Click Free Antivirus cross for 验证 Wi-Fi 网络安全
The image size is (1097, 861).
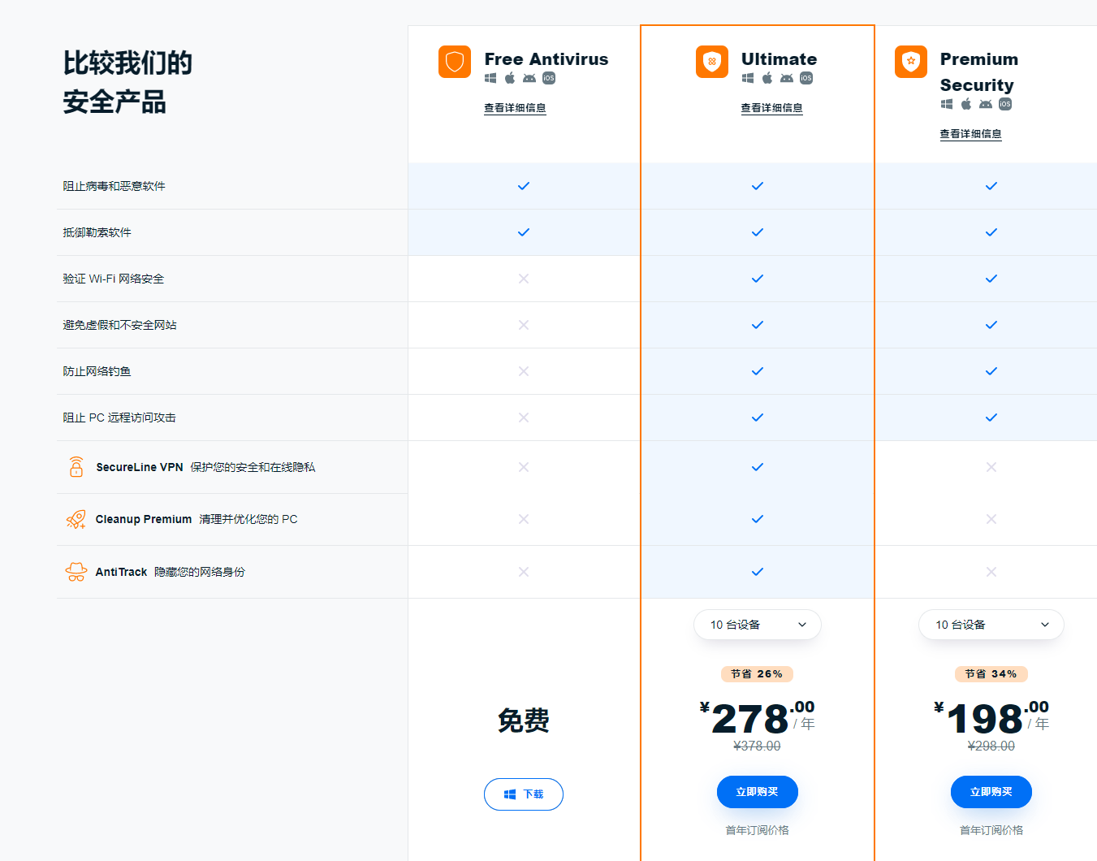coord(524,279)
